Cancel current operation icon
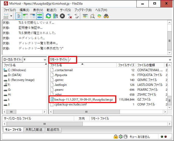The width and height of the screenshot is (174, 141). 62,16
